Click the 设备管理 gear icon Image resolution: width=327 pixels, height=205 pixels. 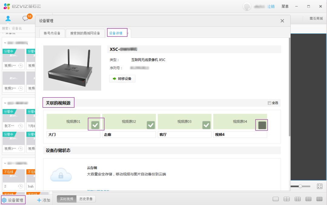coord(4,200)
